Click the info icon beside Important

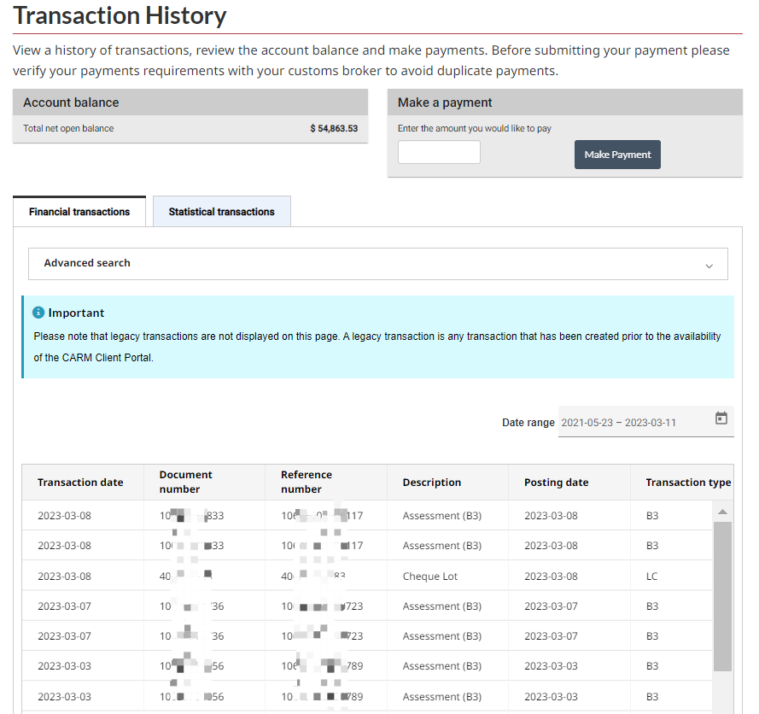(38, 313)
